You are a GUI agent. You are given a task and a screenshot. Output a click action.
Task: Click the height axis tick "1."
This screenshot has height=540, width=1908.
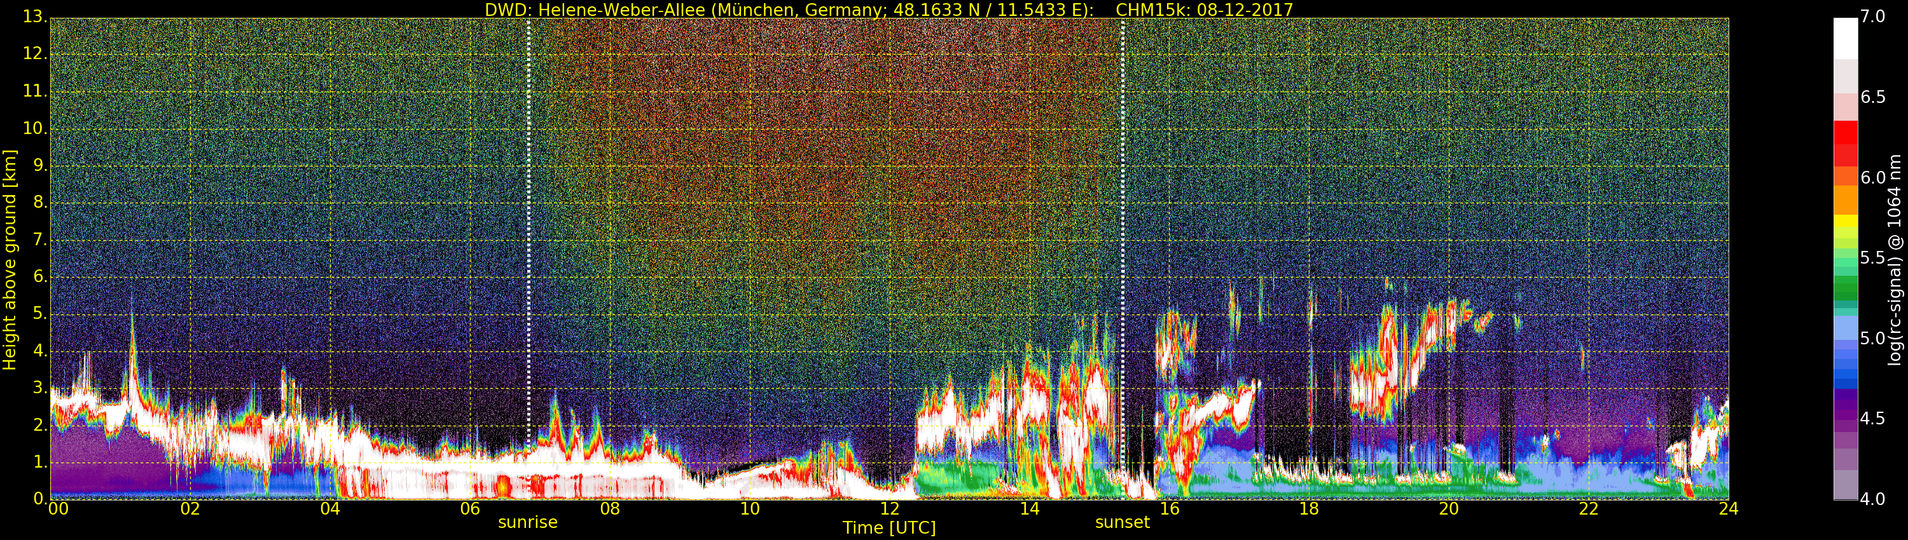(x=40, y=462)
